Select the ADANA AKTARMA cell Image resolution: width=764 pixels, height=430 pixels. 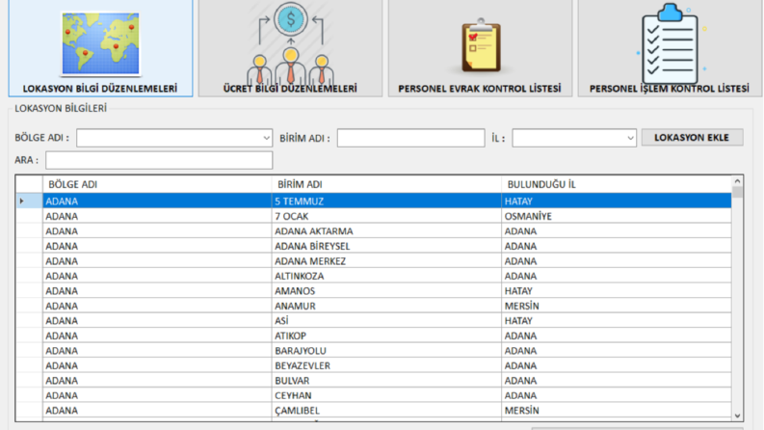click(x=386, y=231)
